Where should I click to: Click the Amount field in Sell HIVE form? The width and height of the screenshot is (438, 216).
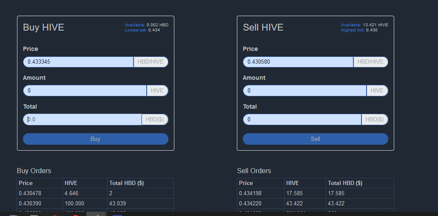pyautogui.click(x=305, y=90)
